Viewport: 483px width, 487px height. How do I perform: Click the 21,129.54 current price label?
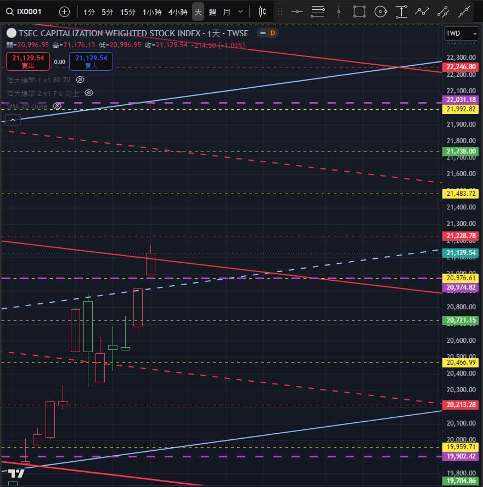click(460, 253)
